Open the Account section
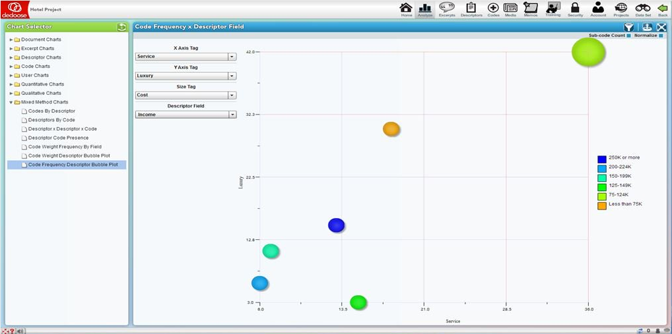Image resolution: width=672 pixels, height=334 pixels. [x=598, y=9]
